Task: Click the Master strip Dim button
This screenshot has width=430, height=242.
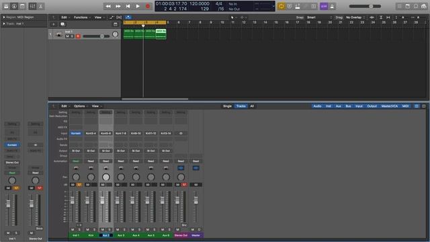Action: [x=199, y=230]
